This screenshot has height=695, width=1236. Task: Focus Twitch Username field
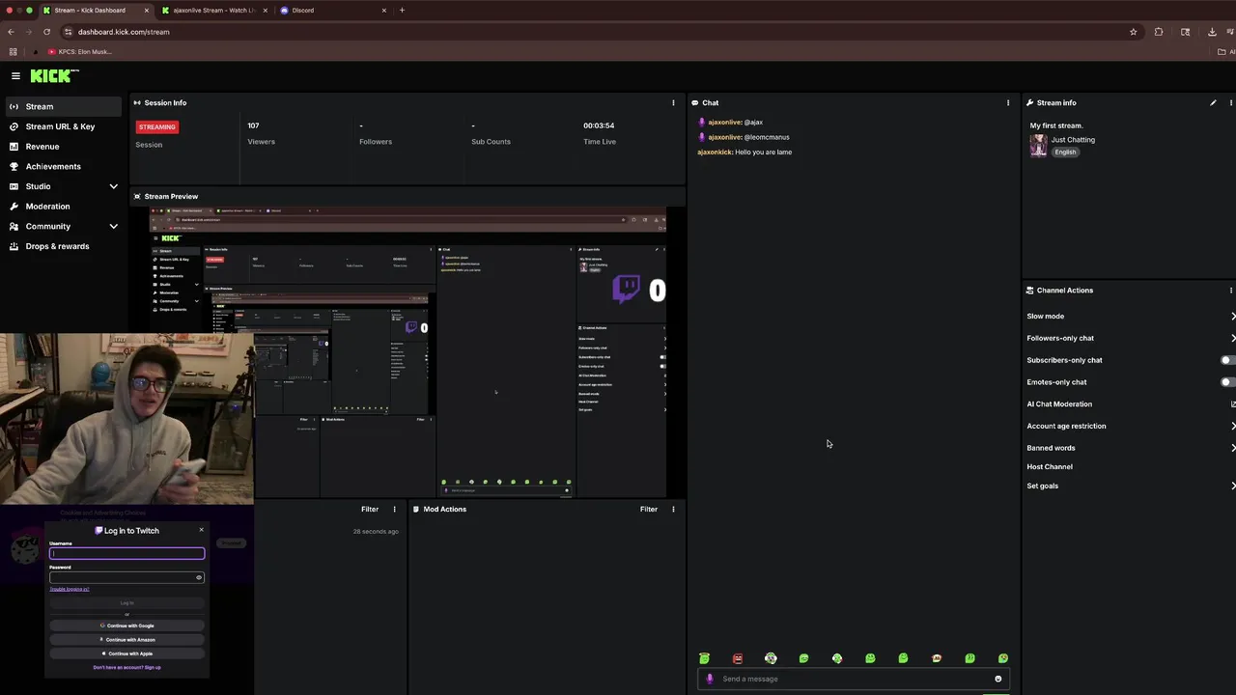point(126,554)
